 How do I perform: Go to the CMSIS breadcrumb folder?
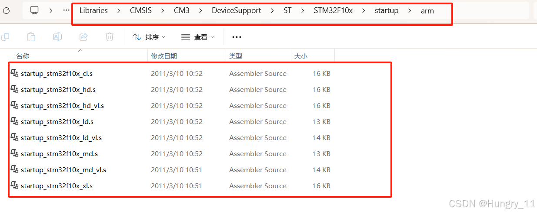[141, 11]
